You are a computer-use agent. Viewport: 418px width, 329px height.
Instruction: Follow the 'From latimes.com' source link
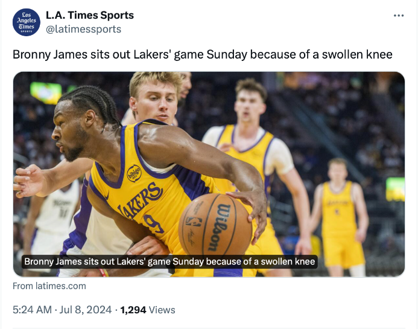point(49,286)
